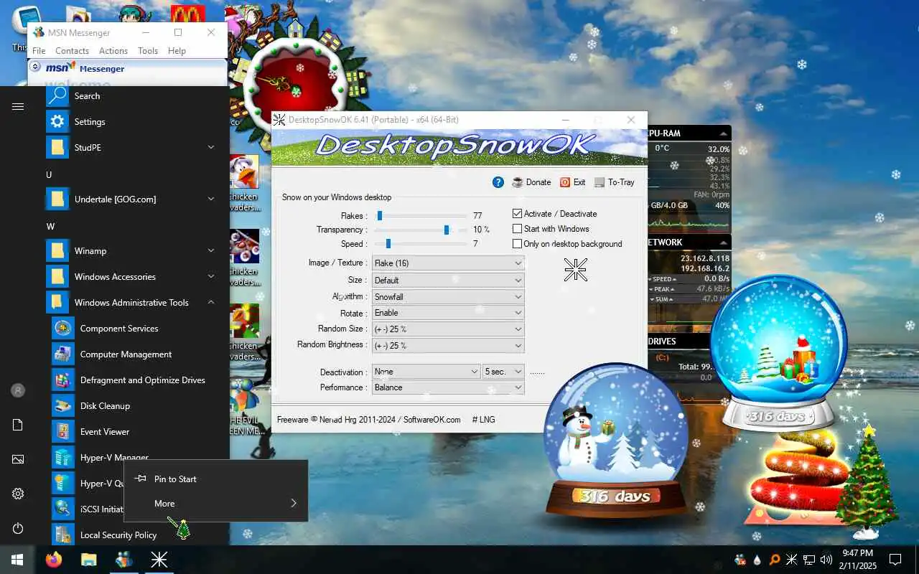Switch to DesktopSnowOK snowflake taskbar icon

pyautogui.click(x=158, y=560)
